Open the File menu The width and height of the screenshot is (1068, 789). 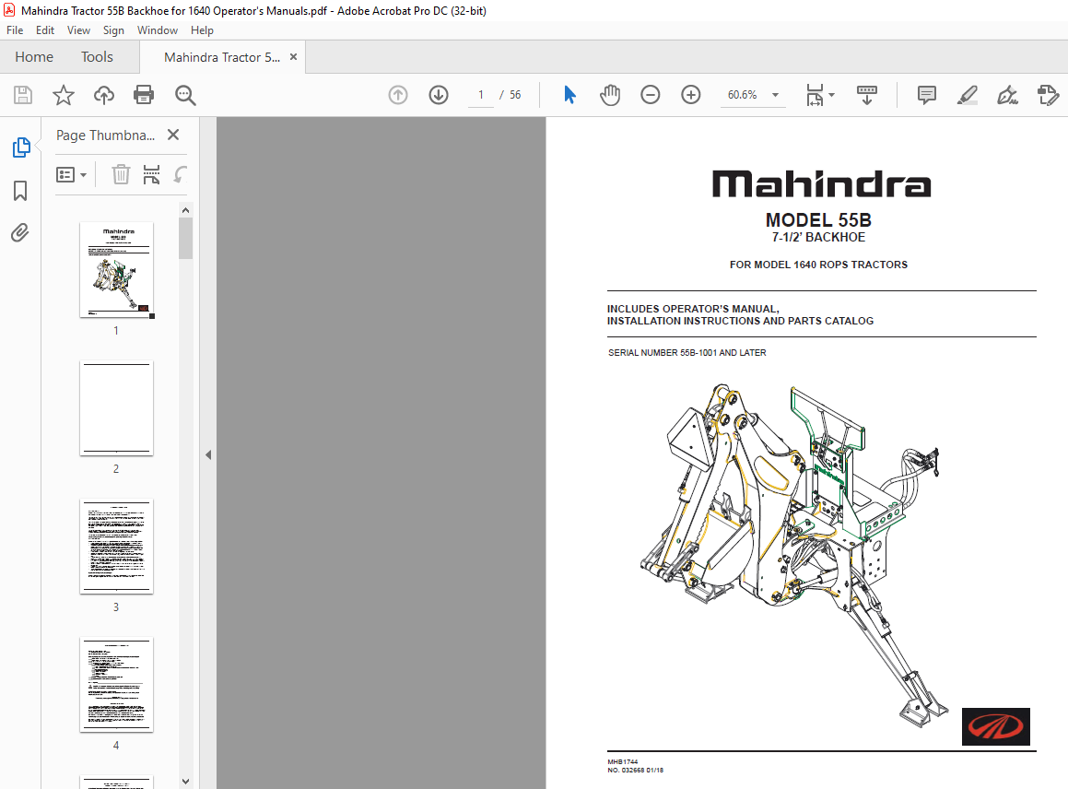click(x=15, y=30)
